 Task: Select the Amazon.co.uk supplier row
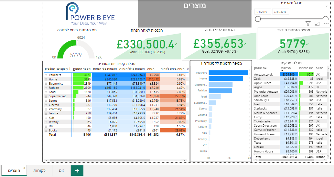pyautogui.click(x=290, y=75)
